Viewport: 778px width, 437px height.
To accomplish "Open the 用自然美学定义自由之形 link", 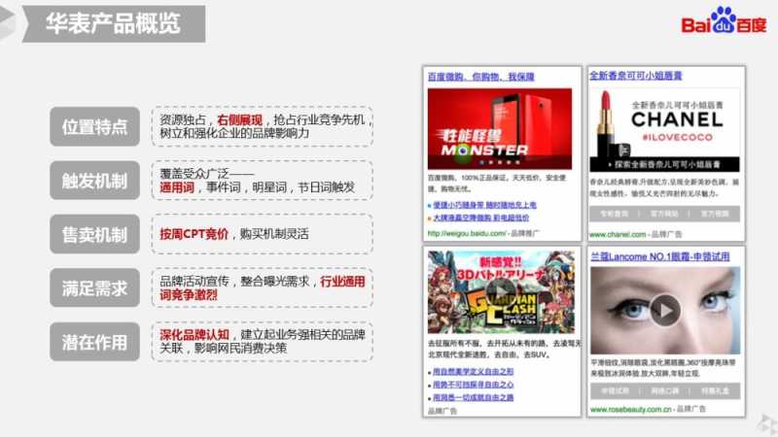I will pos(473,372).
